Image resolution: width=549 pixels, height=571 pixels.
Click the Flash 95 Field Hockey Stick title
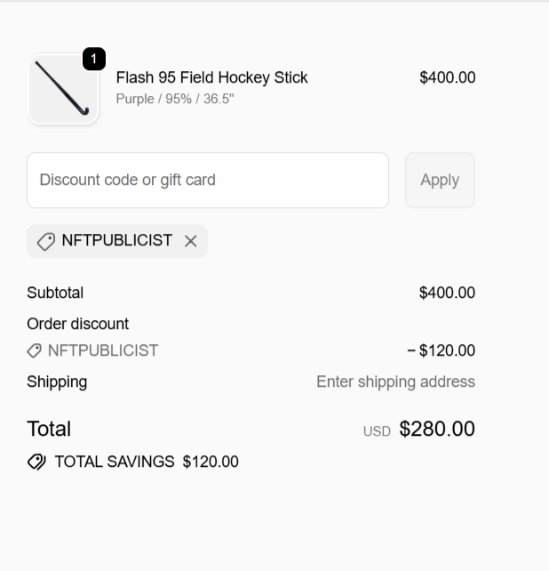point(211,77)
